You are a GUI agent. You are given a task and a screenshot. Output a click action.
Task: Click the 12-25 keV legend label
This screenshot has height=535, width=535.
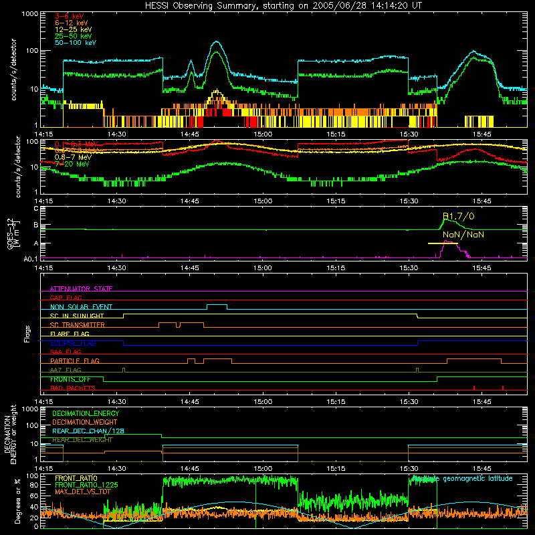tap(74, 29)
